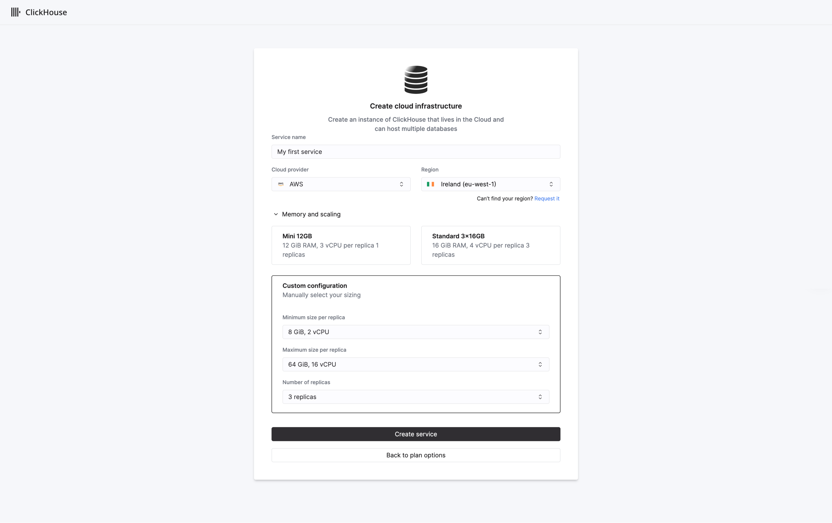Click the AWS cloud provider icon
The width and height of the screenshot is (832, 523).
[x=281, y=184]
